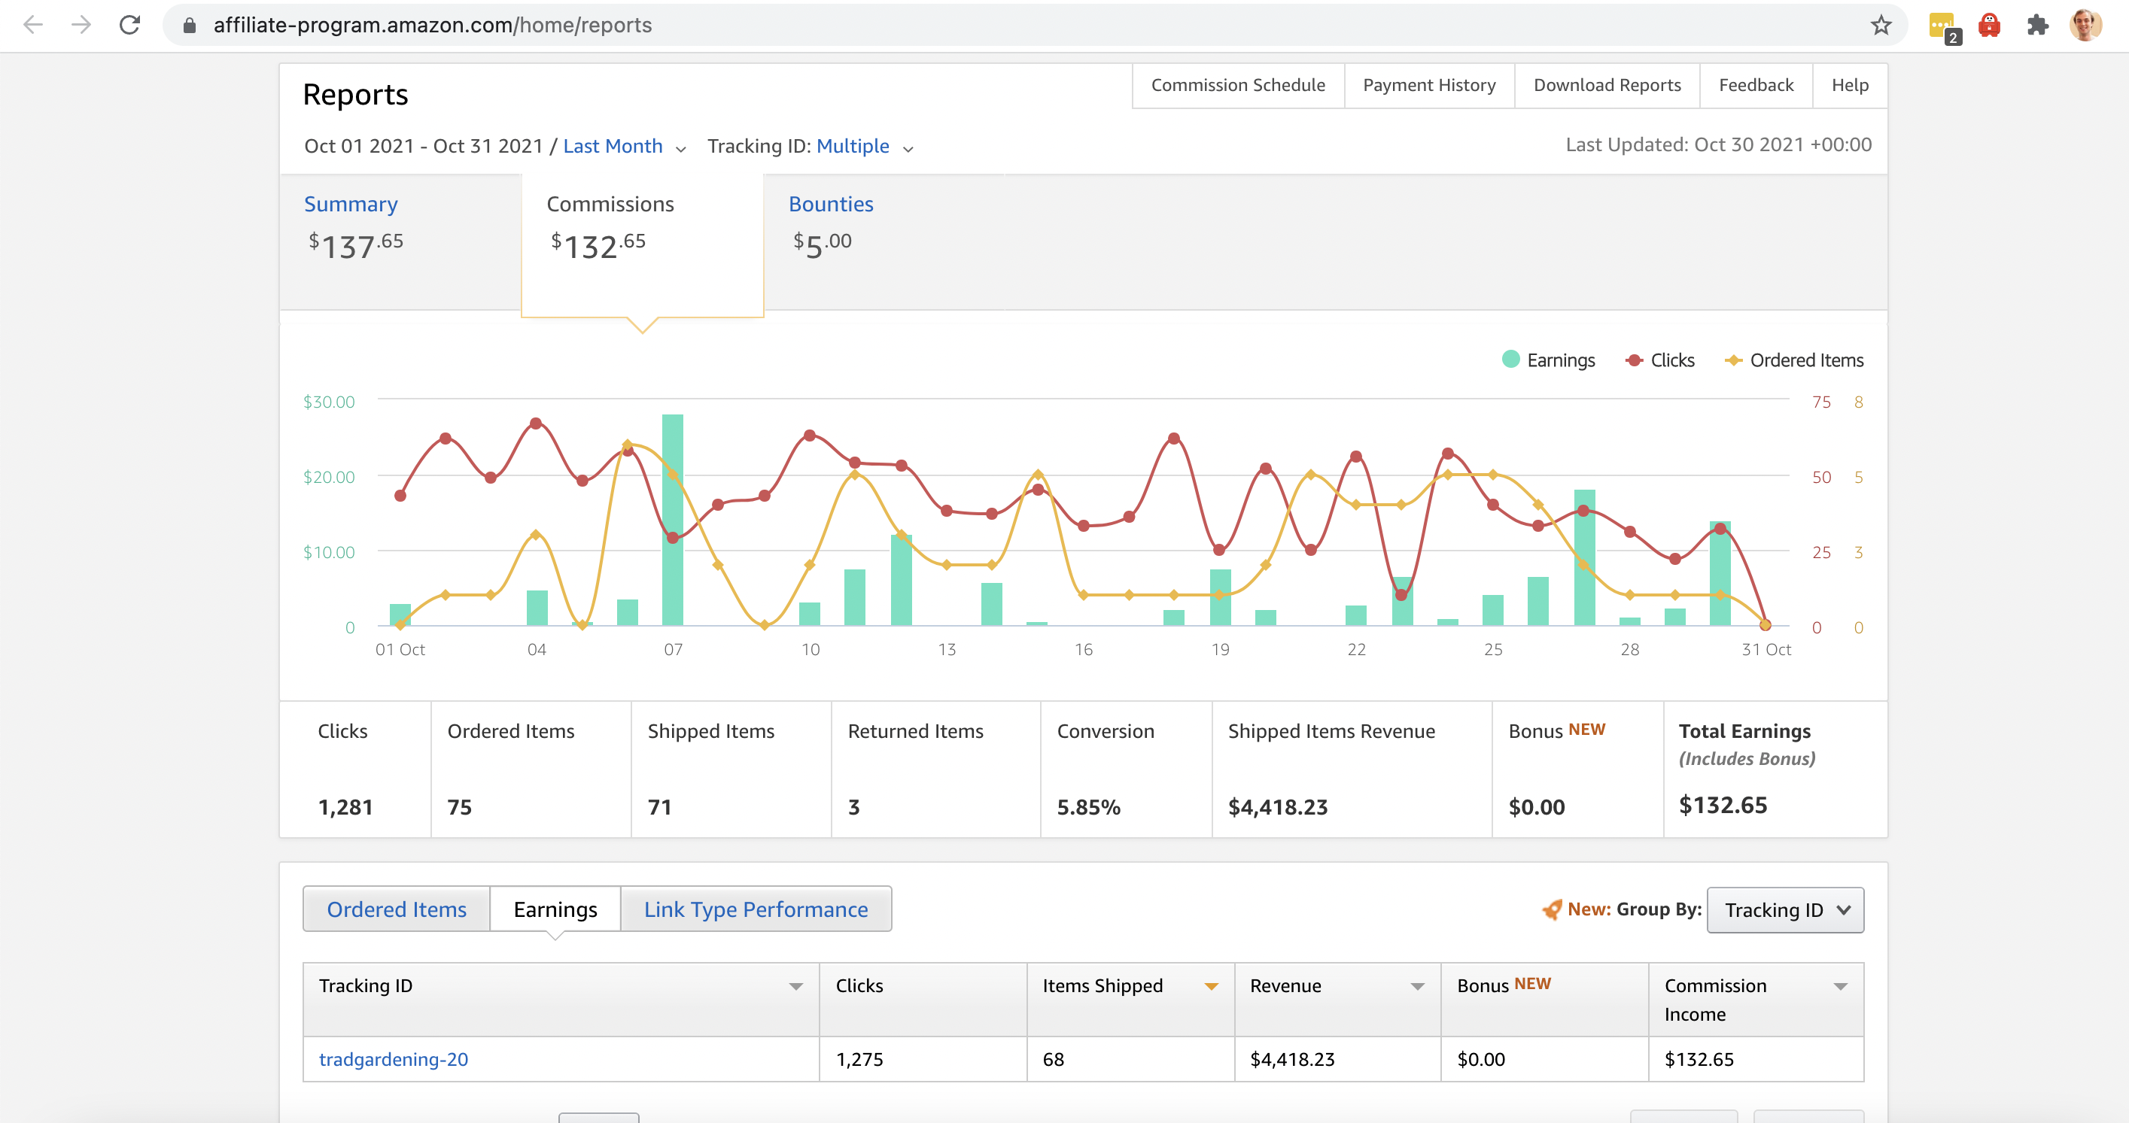This screenshot has height=1123, width=2129.
Task: Click the earnings bar on 27 Oct
Action: pos(1584,558)
